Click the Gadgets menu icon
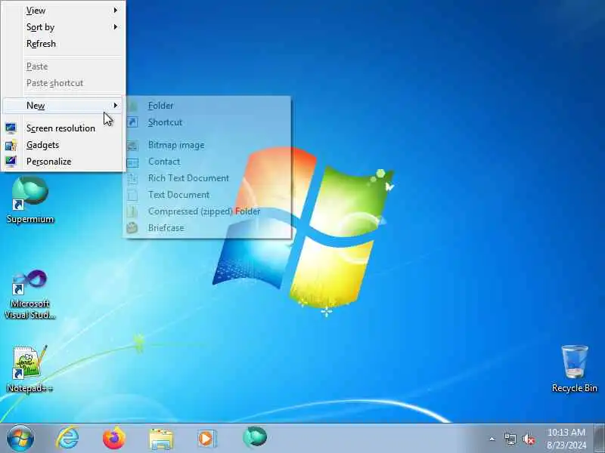This screenshot has width=605, height=453. (11, 145)
